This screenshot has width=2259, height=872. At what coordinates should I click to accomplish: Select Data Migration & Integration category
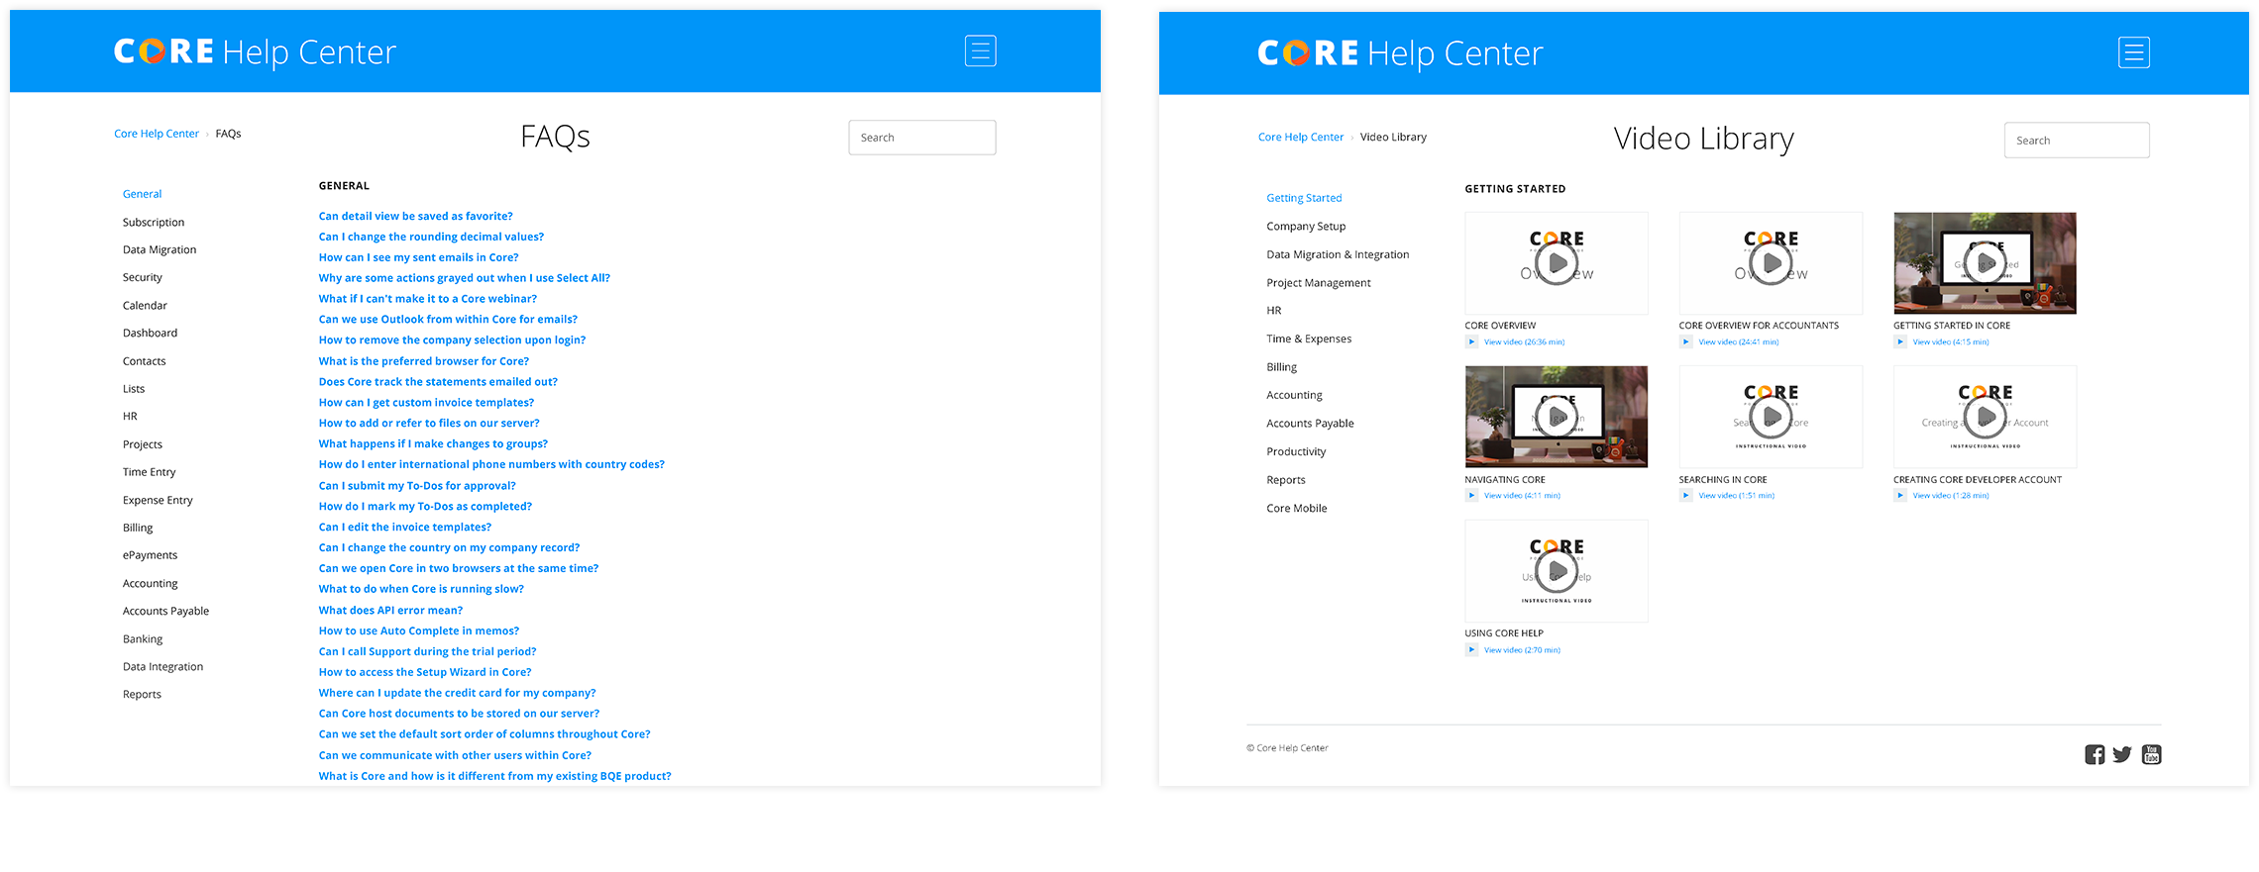(x=1338, y=254)
